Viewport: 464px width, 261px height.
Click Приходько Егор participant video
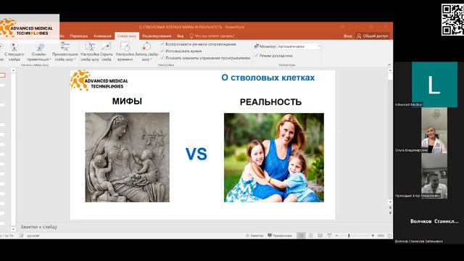[434, 175]
